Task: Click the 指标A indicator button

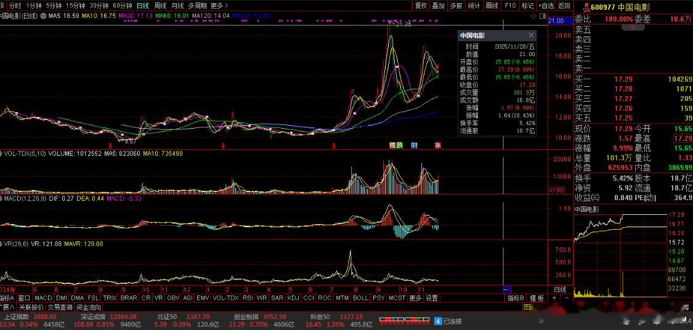Action: click(x=7, y=298)
